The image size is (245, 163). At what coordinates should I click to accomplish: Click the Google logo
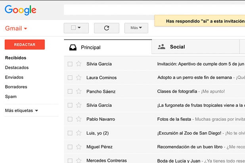pos(20,10)
